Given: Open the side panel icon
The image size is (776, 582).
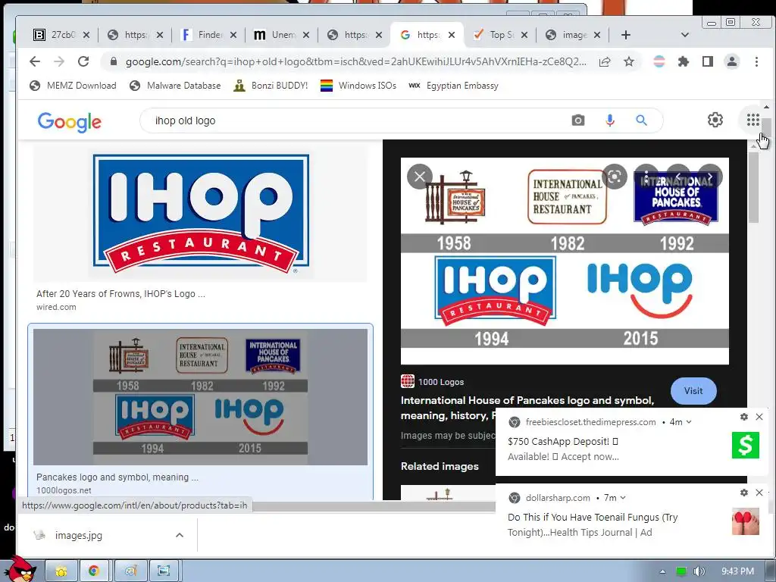Looking at the screenshot, I should pyautogui.click(x=708, y=62).
